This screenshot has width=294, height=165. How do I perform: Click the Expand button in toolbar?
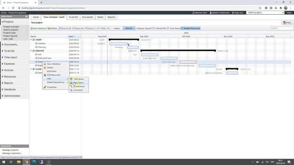pyautogui.click(x=148, y=28)
